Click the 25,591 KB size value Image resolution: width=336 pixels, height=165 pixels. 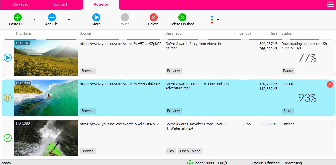click(269, 124)
